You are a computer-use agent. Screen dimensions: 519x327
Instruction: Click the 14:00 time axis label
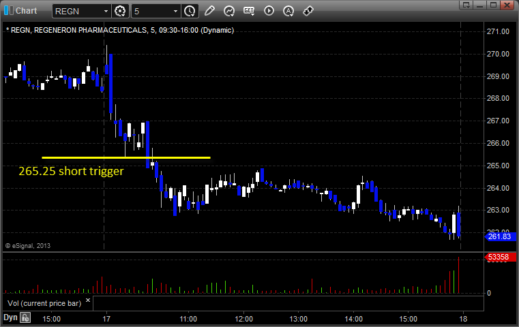pyautogui.click(x=353, y=319)
